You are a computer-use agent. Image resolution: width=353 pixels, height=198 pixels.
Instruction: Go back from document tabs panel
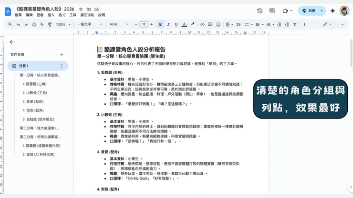(12, 42)
